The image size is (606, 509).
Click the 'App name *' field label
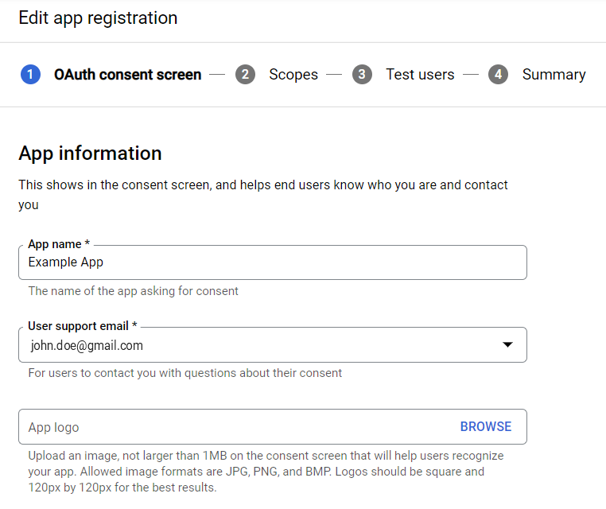59,244
